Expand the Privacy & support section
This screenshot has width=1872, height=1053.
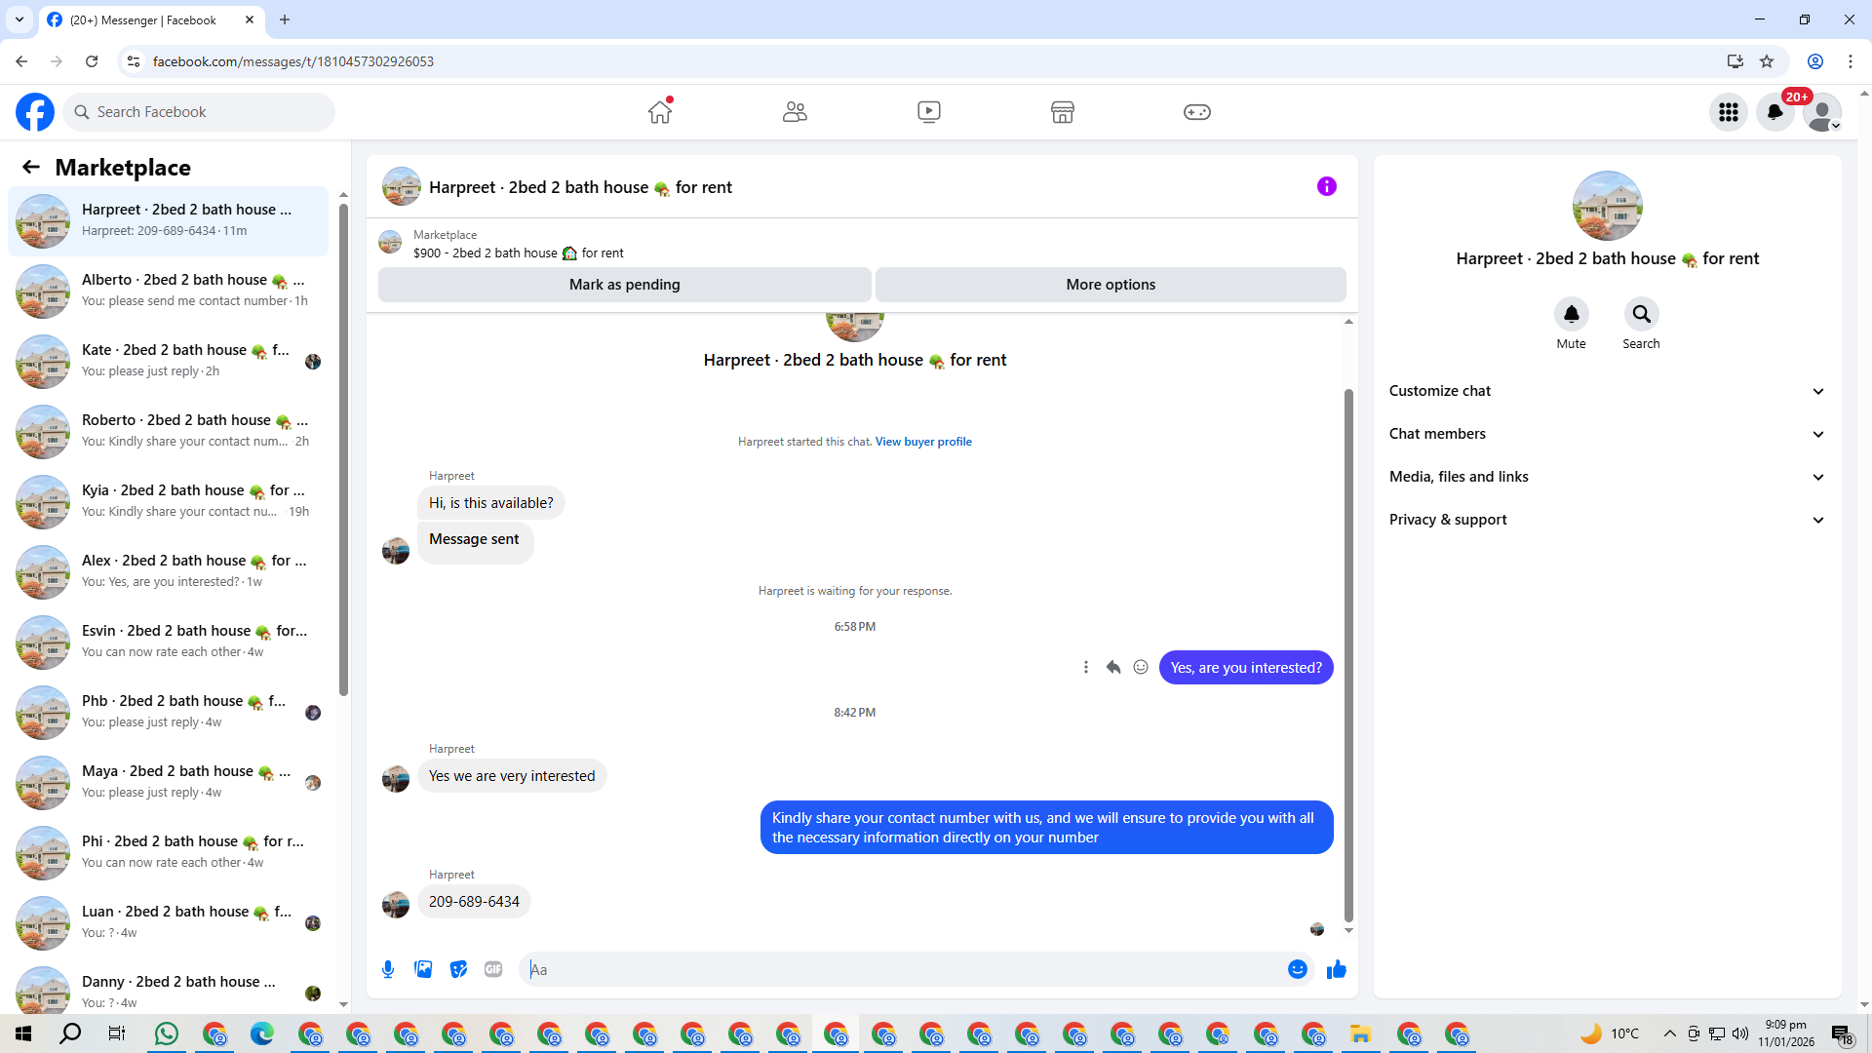tap(1608, 520)
